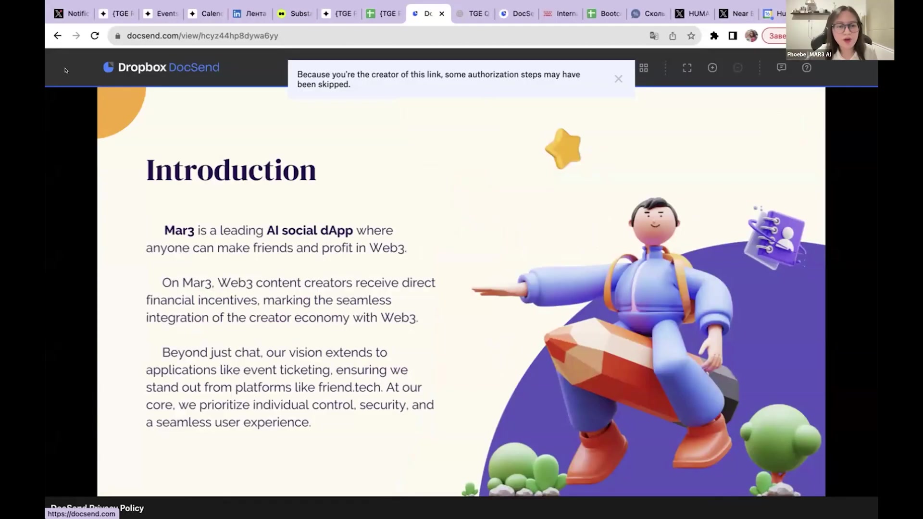
Task: Switch to the Сколь tab
Action: point(649,13)
